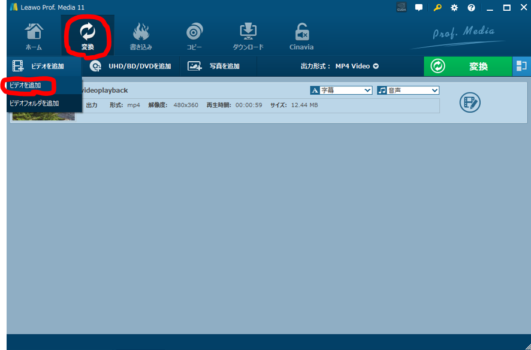
Task: Open the Burn (書き込み) flame module
Action: point(141,36)
